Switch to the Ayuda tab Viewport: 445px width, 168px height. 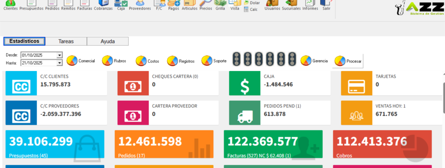107,41
